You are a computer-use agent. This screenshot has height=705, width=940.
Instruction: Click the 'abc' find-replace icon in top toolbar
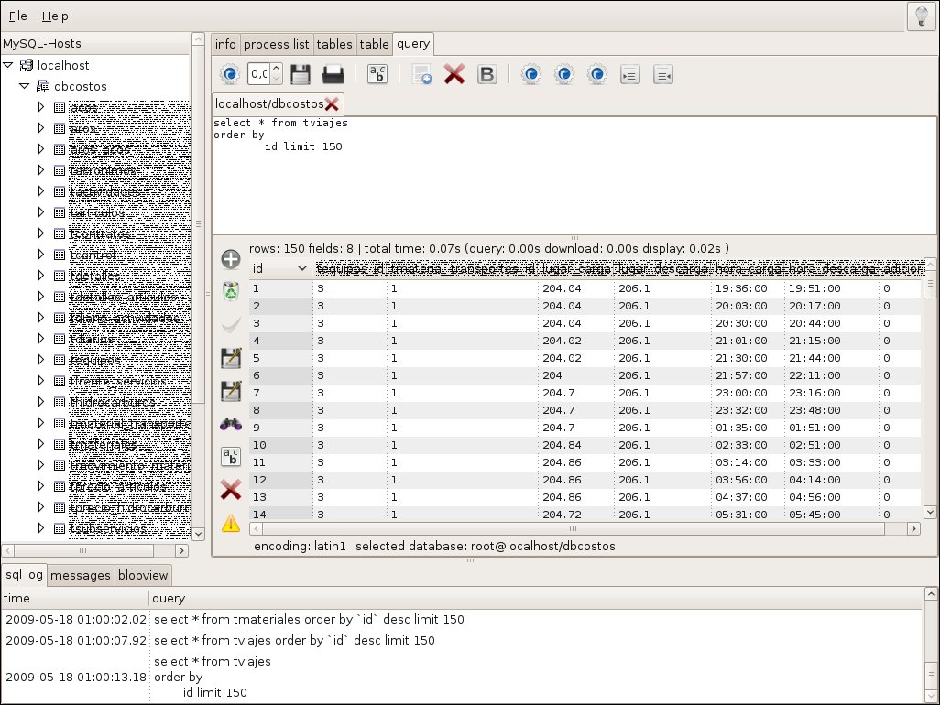tap(377, 74)
